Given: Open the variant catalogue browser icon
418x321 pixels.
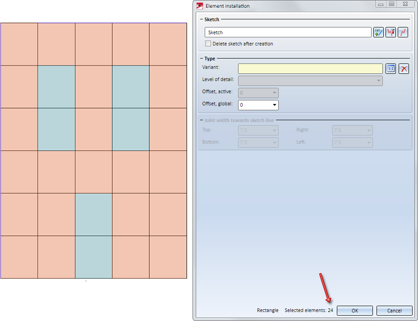Looking at the screenshot, I should pos(391,69).
